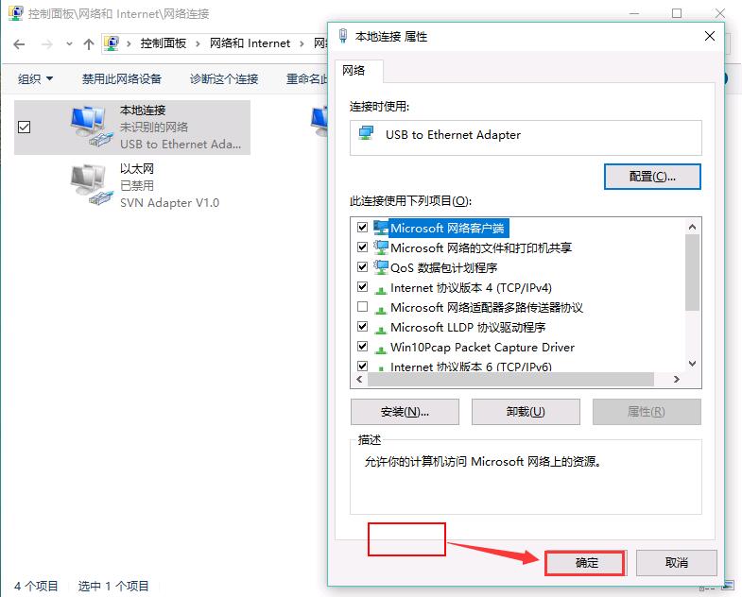Uncheck Internet 协议版本 4 (TCP/IPv4) checkbox

[x=362, y=286]
